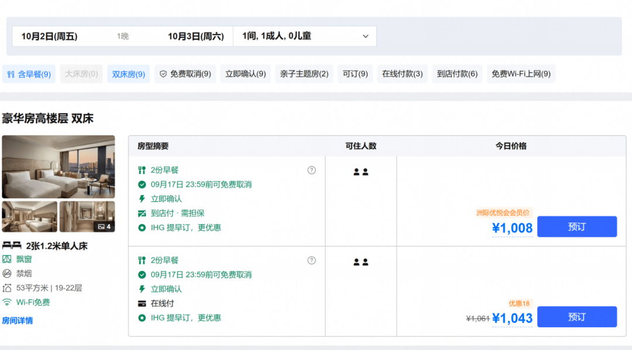Toggle the 双床房(9) filter

(x=129, y=74)
